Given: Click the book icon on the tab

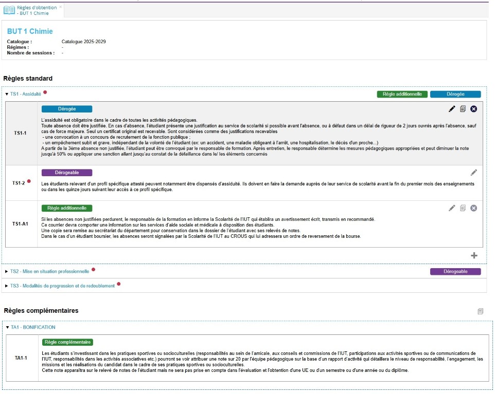Looking at the screenshot, I should coord(9,10).
